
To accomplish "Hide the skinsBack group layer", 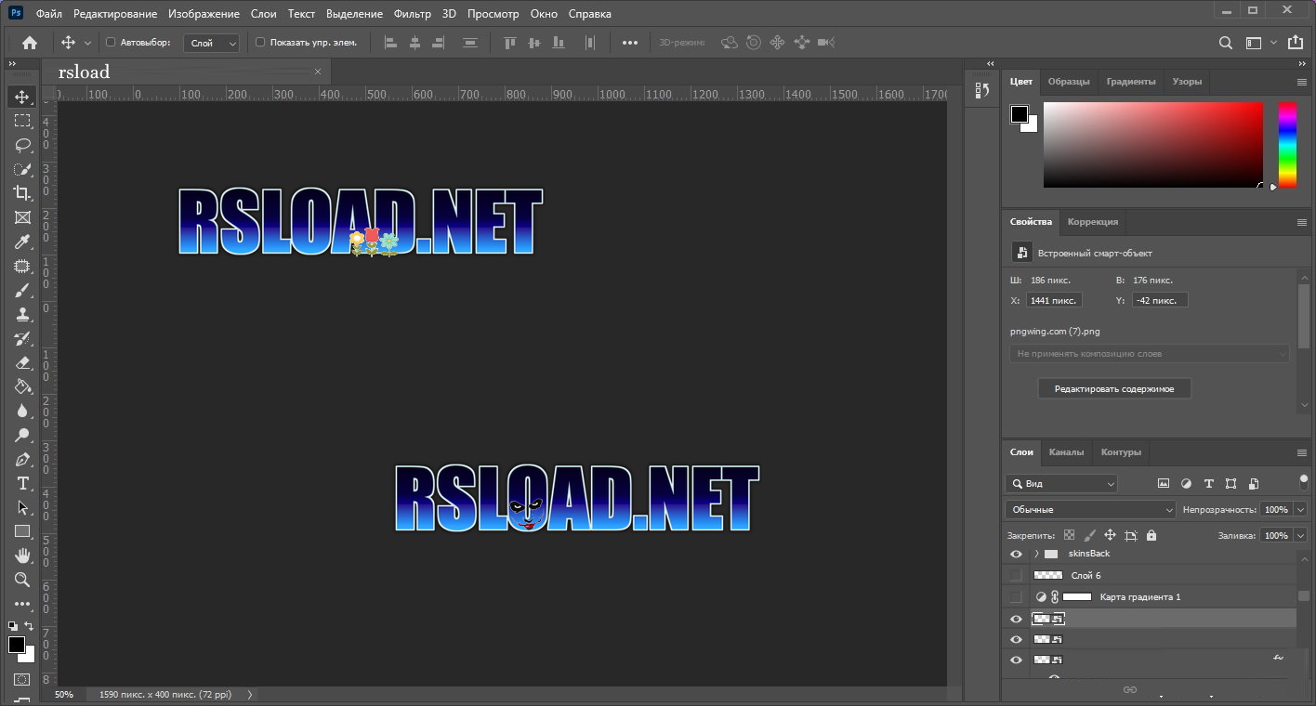I will click(x=1016, y=555).
